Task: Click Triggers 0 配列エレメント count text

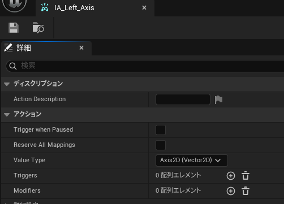Action: [x=178, y=175]
